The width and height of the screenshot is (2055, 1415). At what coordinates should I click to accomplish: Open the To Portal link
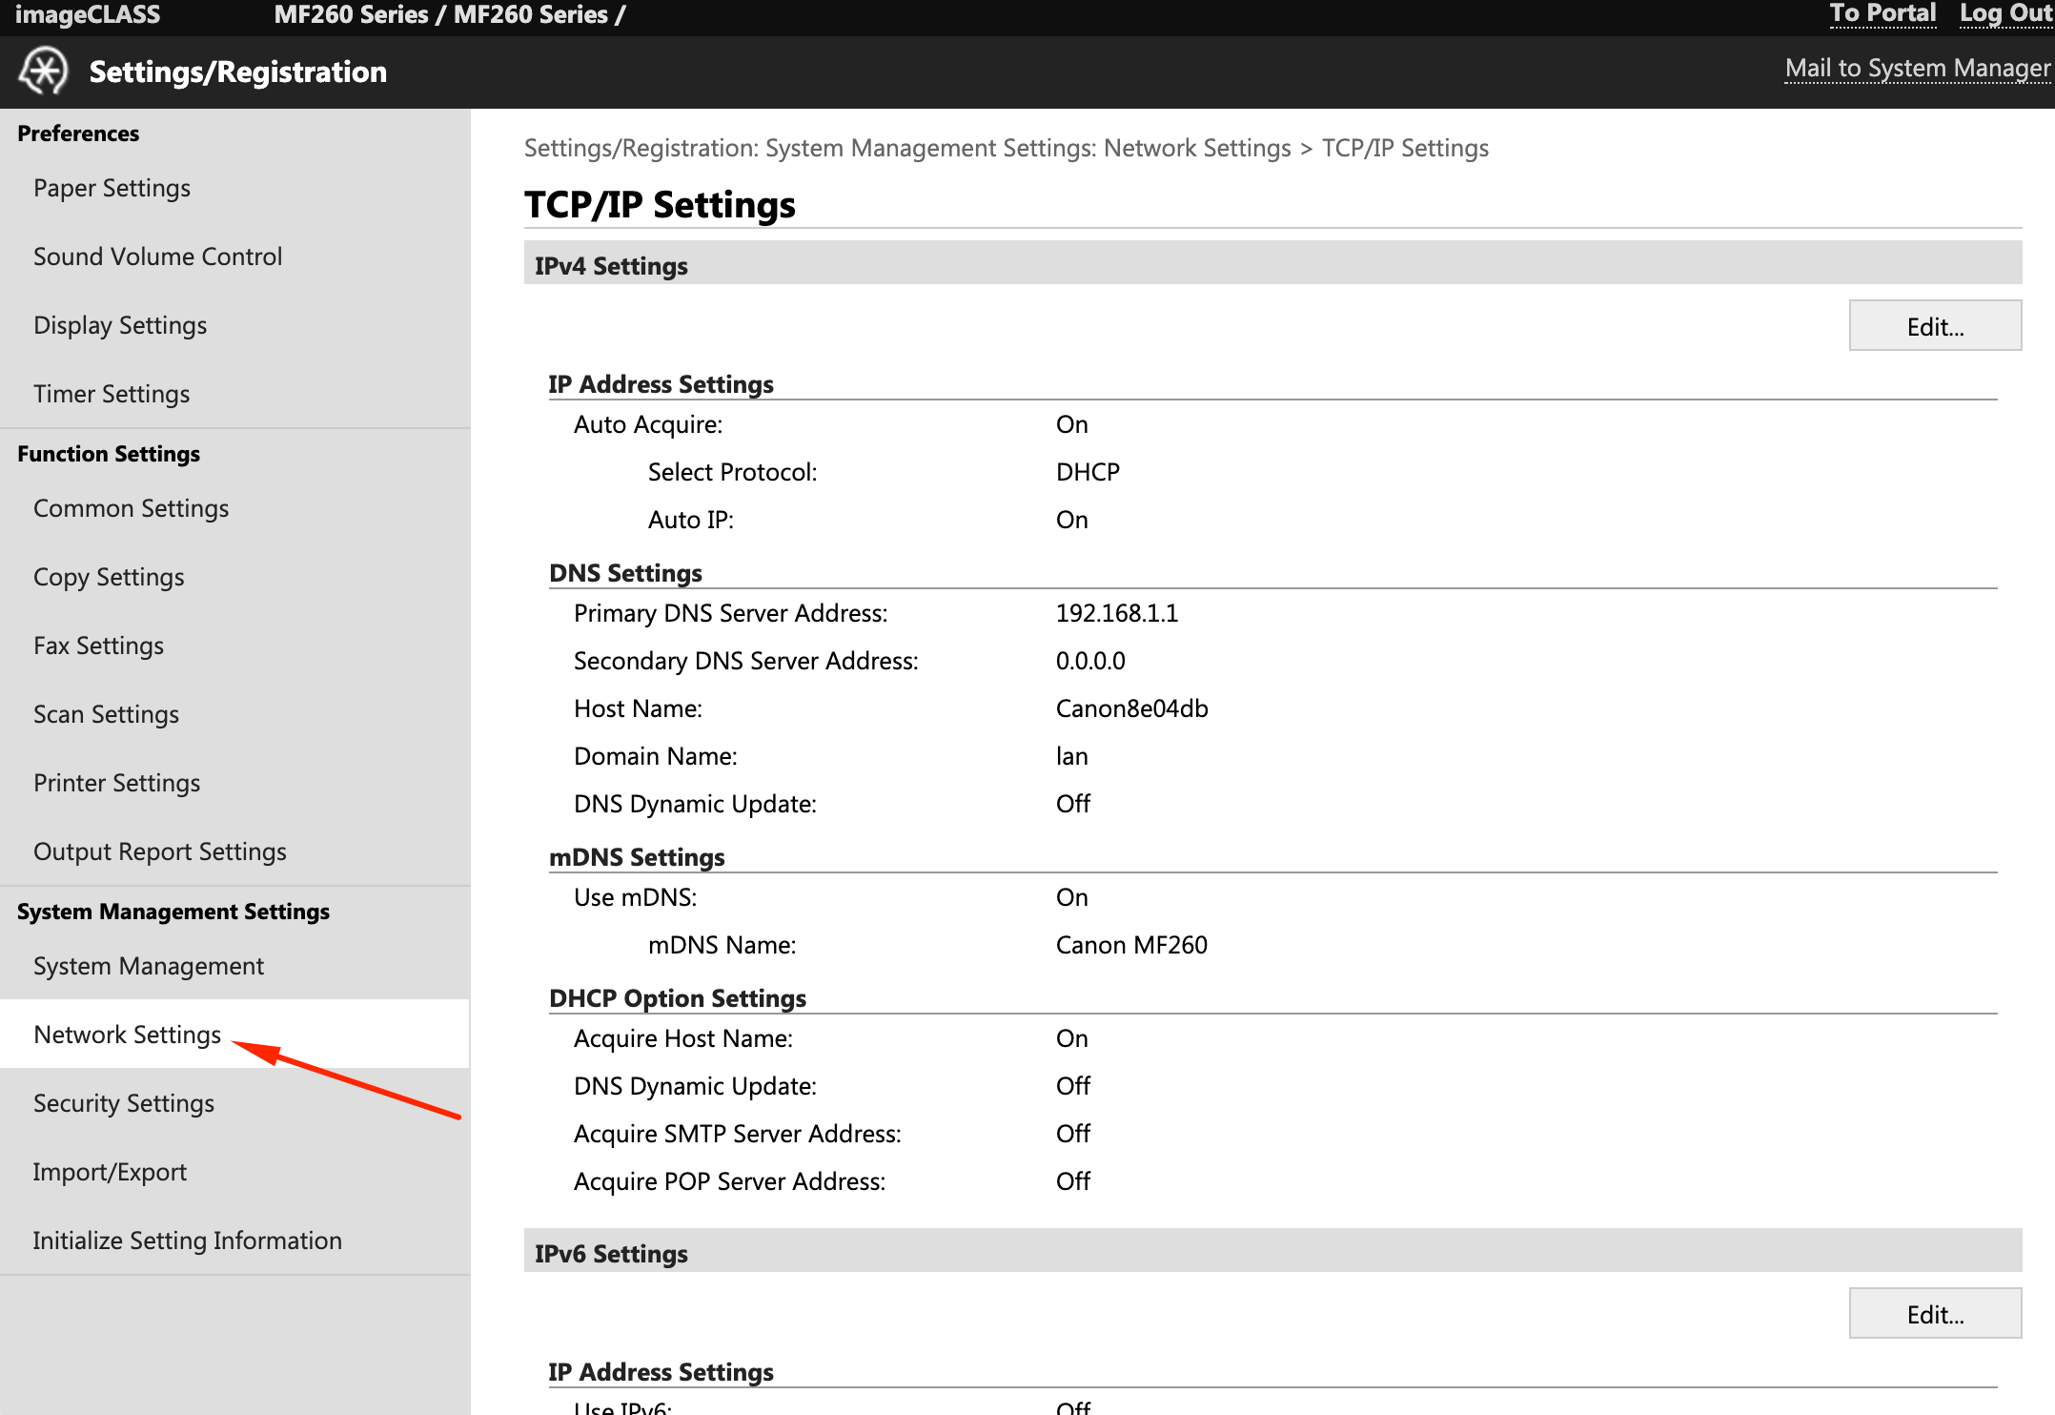[x=1882, y=14]
